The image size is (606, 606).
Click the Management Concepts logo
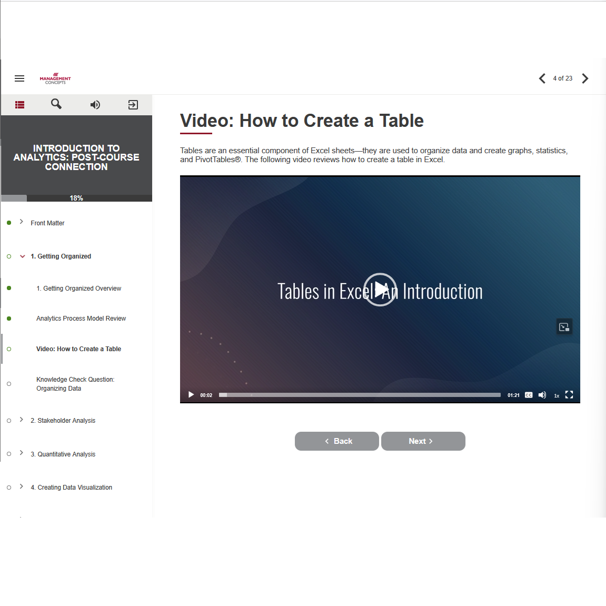point(55,78)
